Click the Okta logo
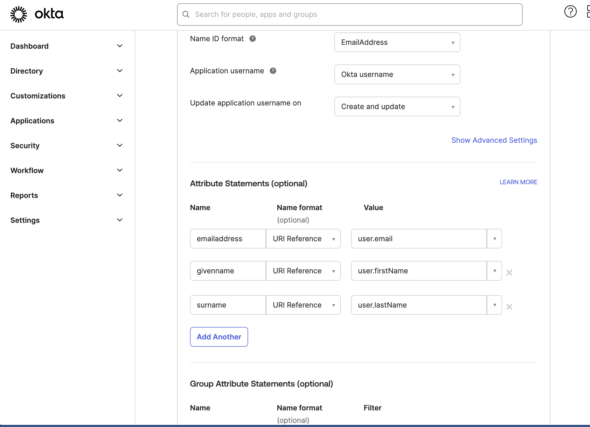 [x=36, y=14]
